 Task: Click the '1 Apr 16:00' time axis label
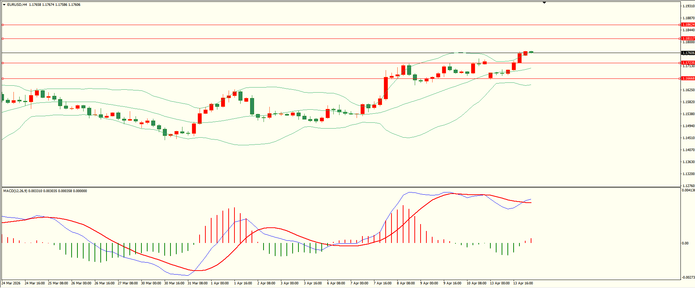[243, 283]
